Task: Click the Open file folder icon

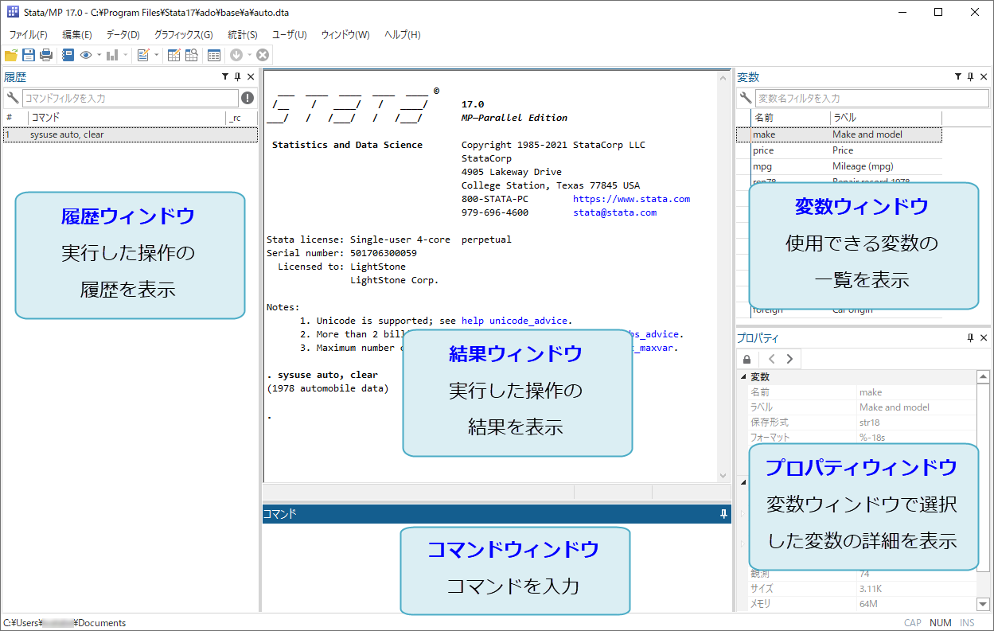Action: pos(11,55)
